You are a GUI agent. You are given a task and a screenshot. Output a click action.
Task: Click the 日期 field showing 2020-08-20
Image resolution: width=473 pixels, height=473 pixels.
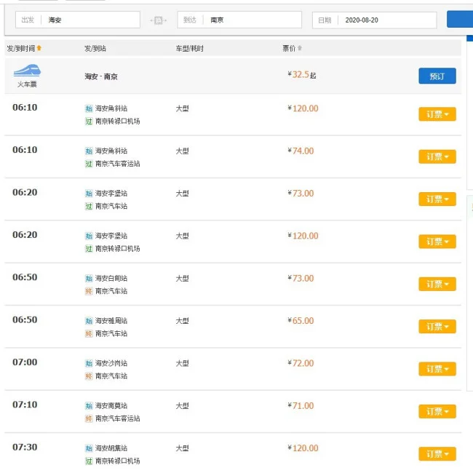pyautogui.click(x=374, y=20)
